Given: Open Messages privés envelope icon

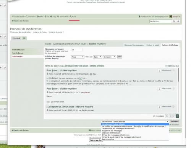Looking at the screenshot, I should (154, 16).
